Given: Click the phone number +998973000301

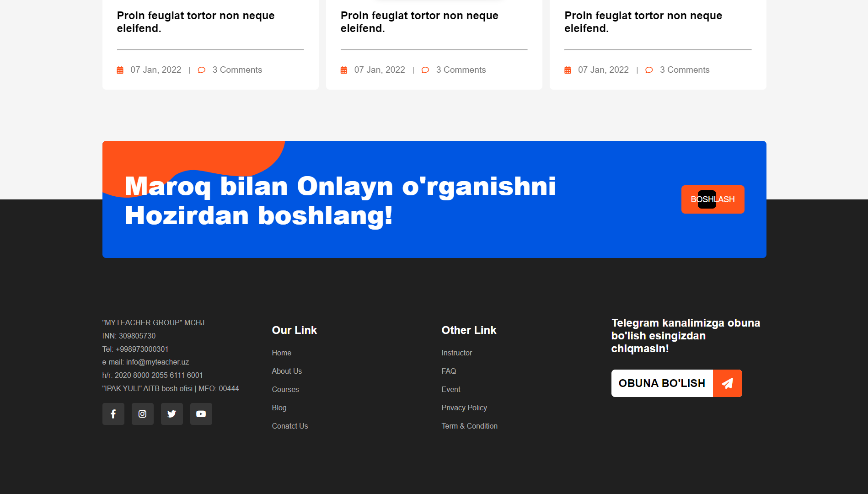Looking at the screenshot, I should (142, 349).
